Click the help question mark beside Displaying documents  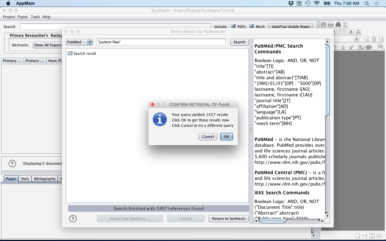[x=12, y=164]
